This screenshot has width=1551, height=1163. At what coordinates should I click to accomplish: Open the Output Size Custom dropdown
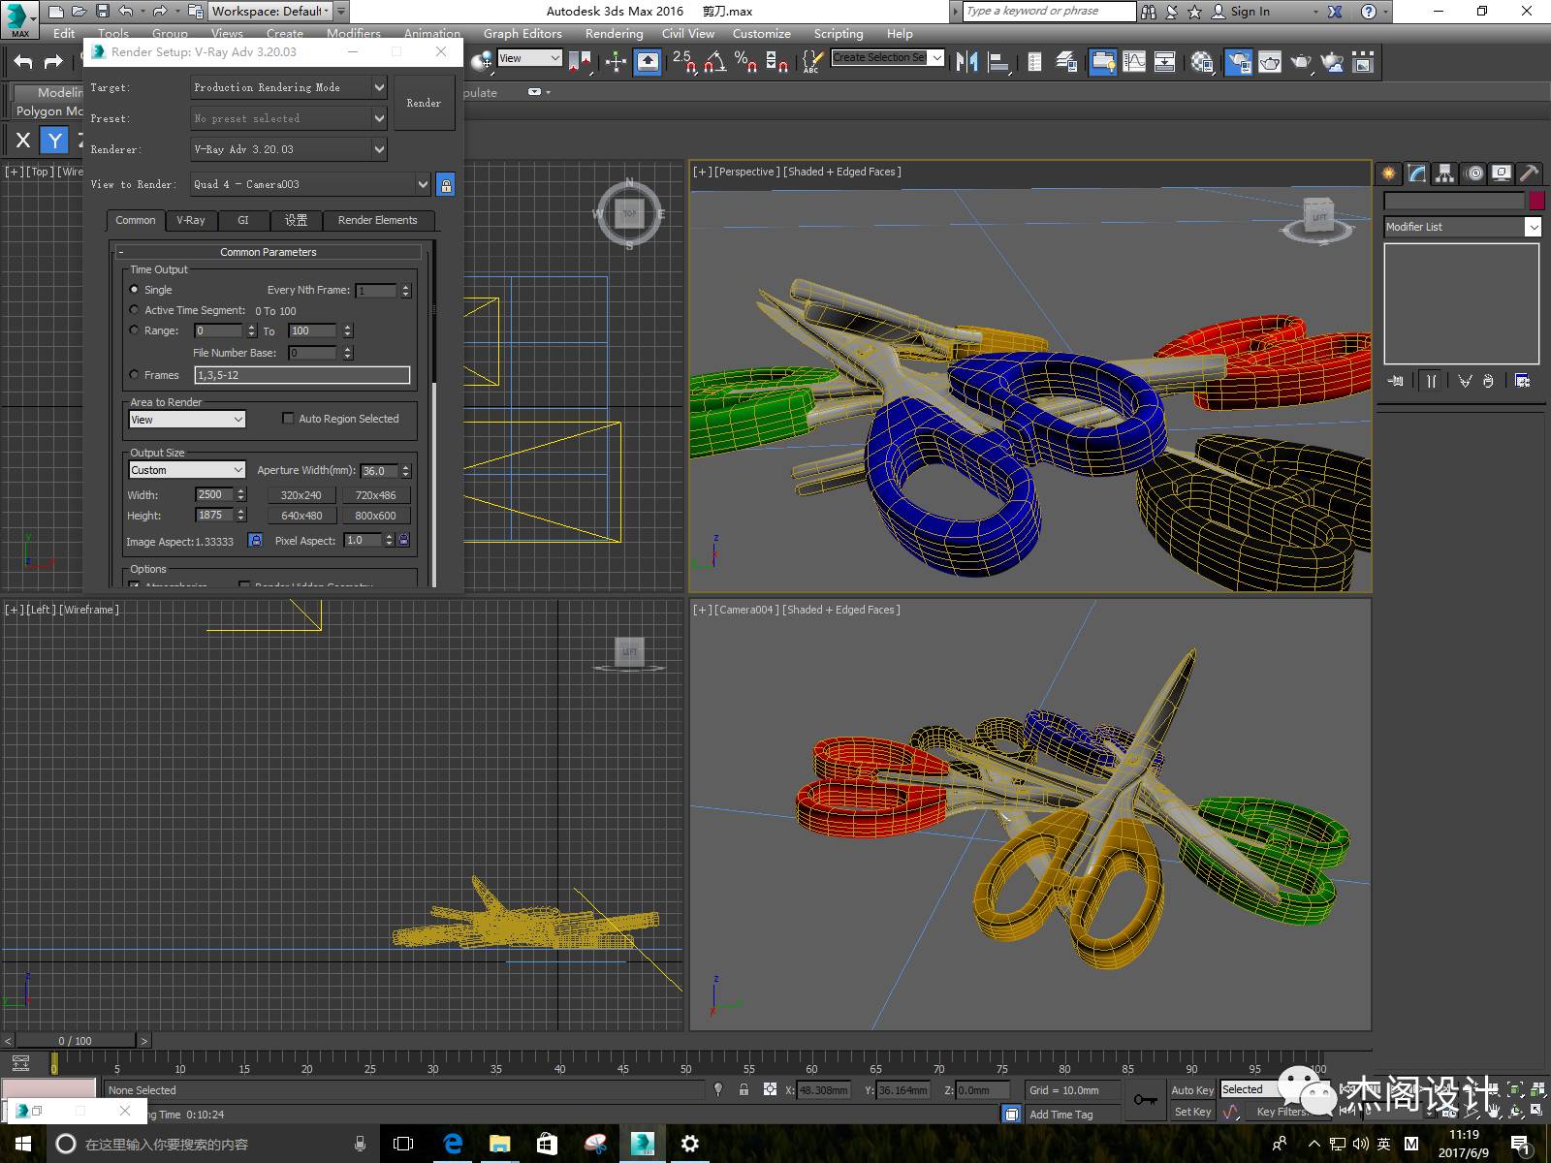click(187, 470)
